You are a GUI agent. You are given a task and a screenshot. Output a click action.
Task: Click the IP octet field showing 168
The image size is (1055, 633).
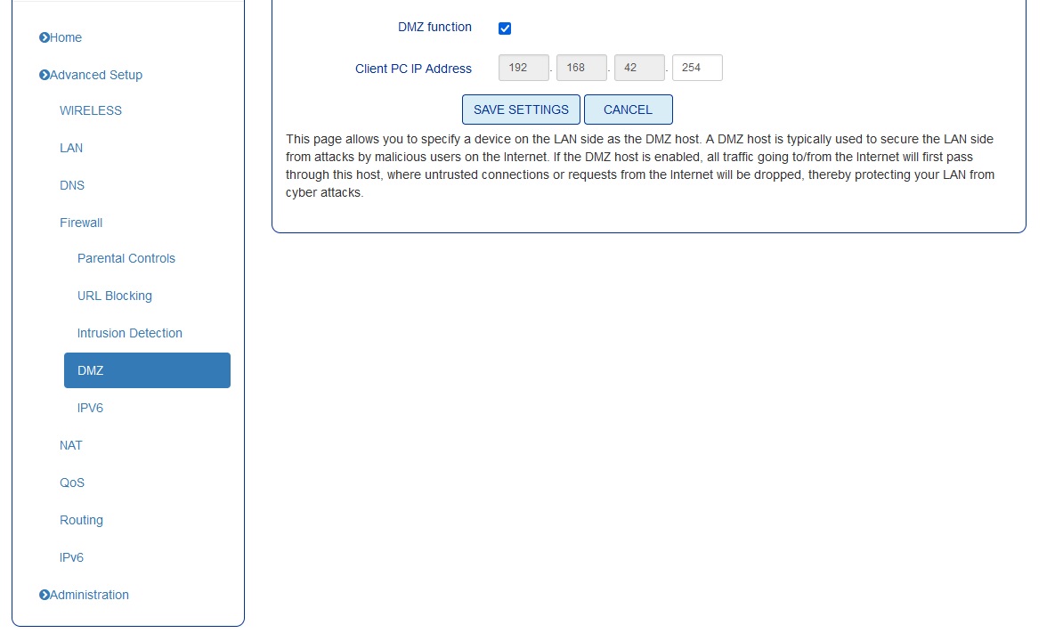point(581,68)
